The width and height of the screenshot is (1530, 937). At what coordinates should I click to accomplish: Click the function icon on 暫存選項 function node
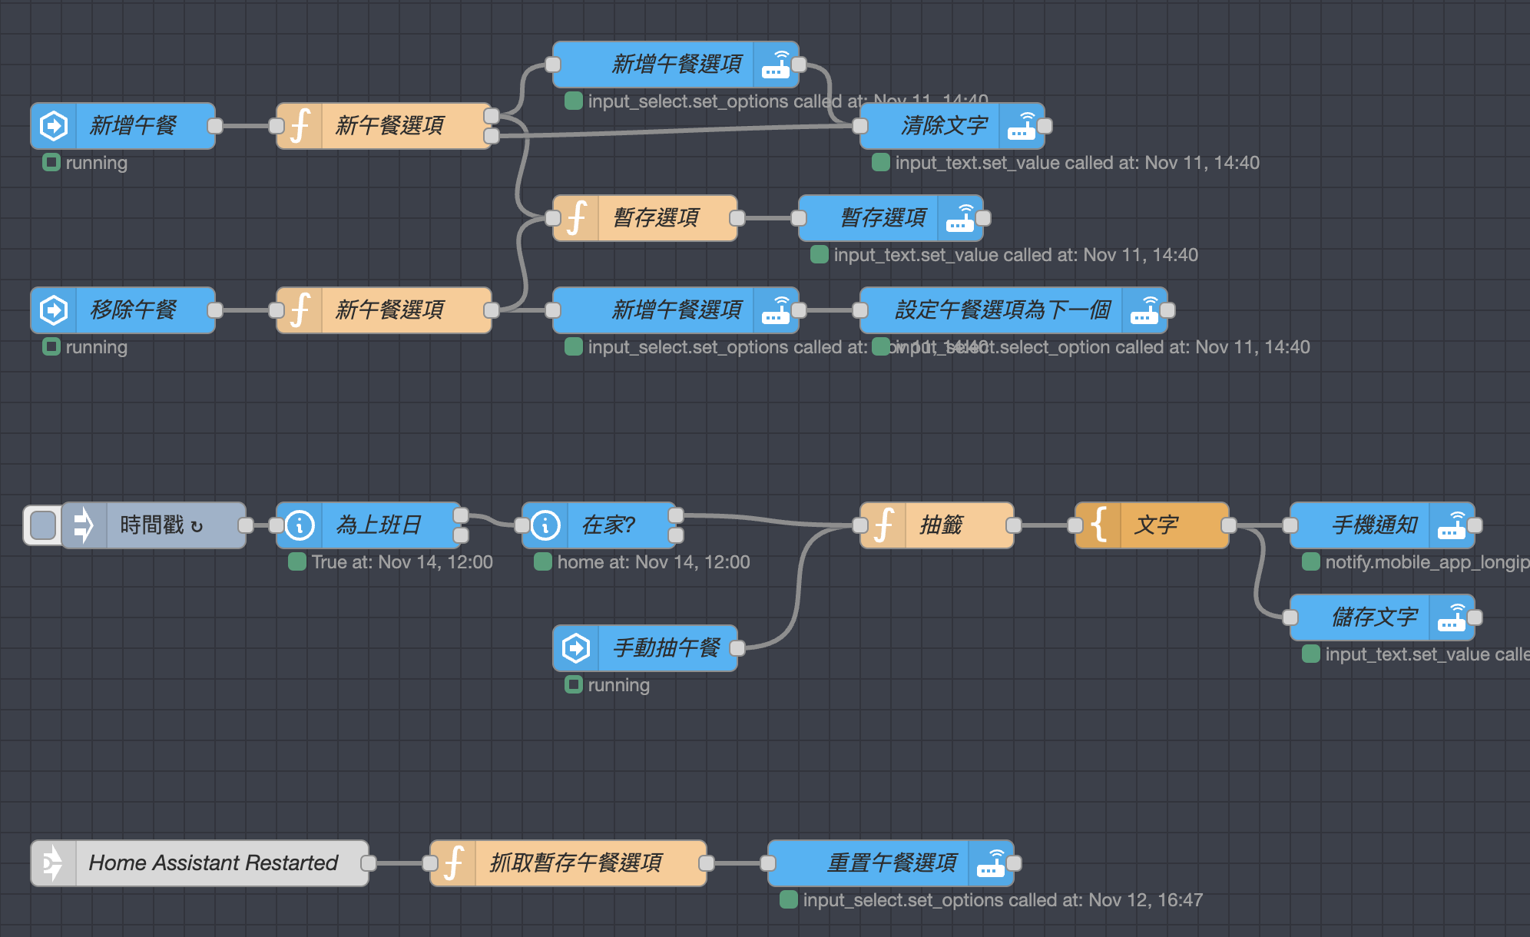click(x=576, y=218)
